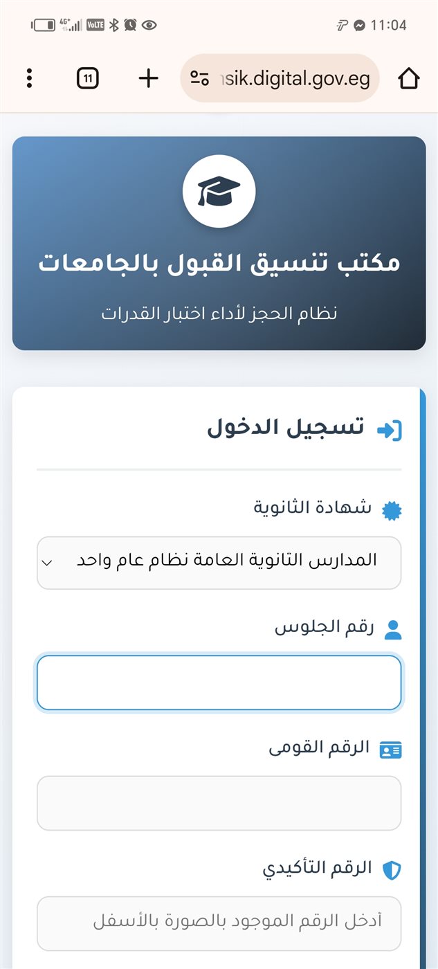Open a new tab with plus icon
The height and width of the screenshot is (969, 438).
tap(148, 78)
